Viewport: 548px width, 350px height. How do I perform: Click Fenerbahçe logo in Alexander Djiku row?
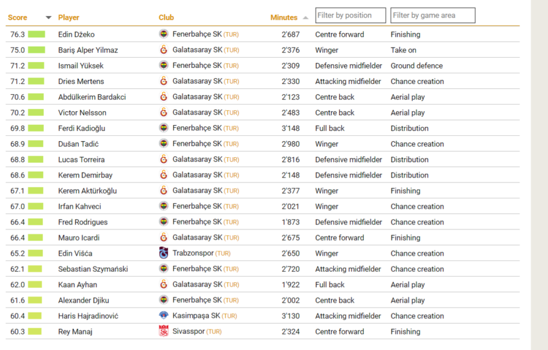[163, 300]
